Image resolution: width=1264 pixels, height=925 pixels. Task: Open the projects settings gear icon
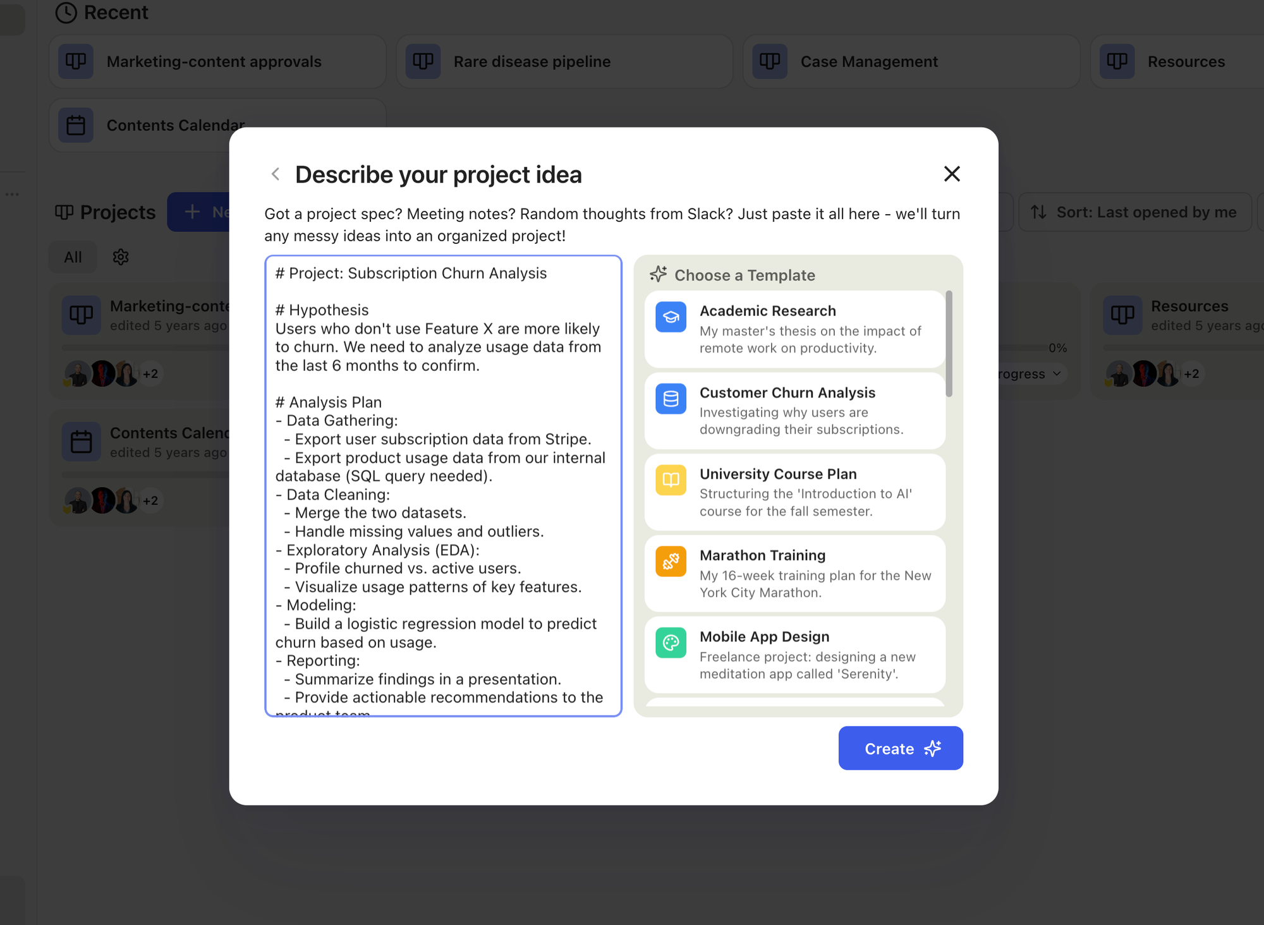coord(121,257)
